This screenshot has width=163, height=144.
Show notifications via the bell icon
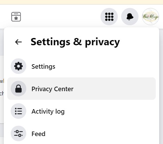point(130,17)
